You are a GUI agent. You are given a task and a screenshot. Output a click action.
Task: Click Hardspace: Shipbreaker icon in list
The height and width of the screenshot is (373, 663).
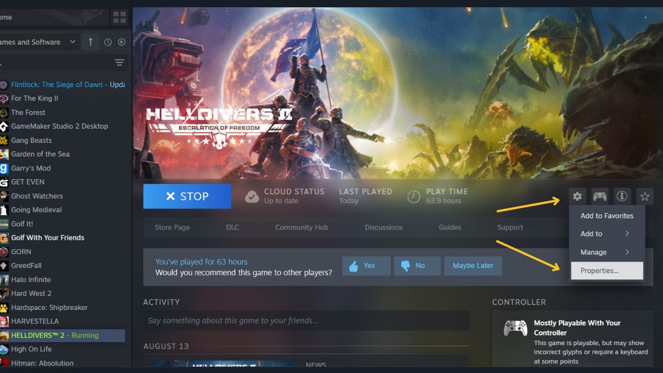[x=4, y=307]
